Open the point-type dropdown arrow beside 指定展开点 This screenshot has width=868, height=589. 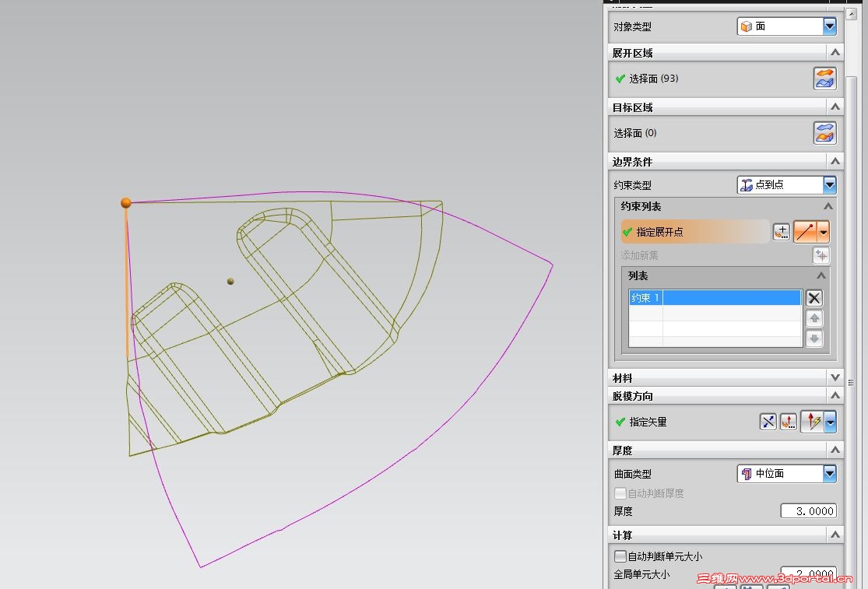[823, 232]
